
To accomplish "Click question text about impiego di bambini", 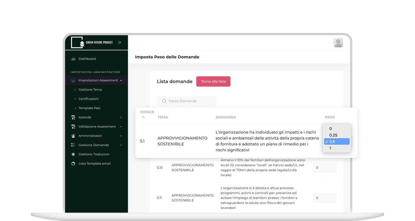I will (x=259, y=198).
